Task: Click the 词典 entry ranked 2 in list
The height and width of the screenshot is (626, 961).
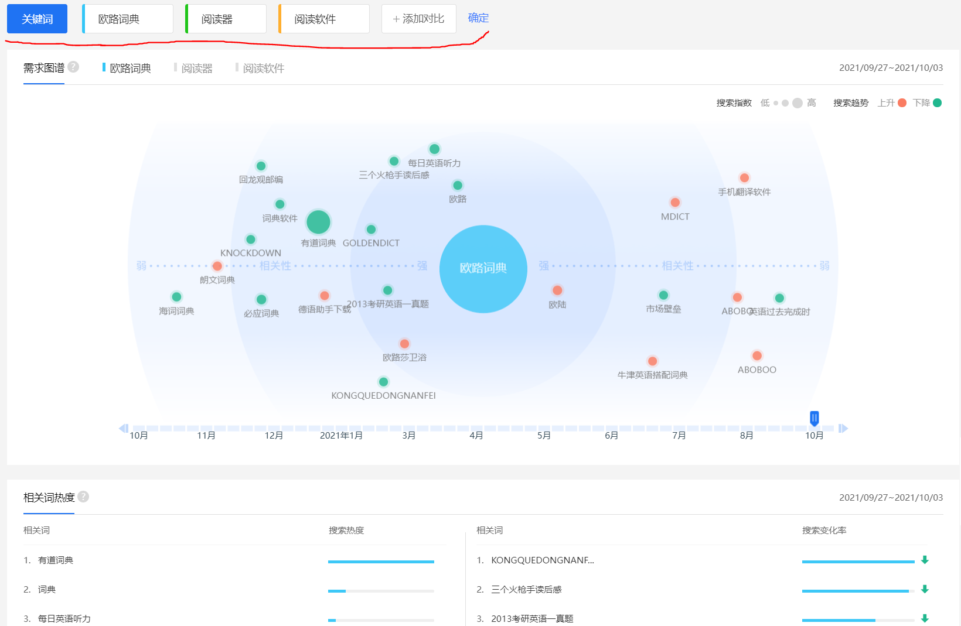Action: click(47, 590)
